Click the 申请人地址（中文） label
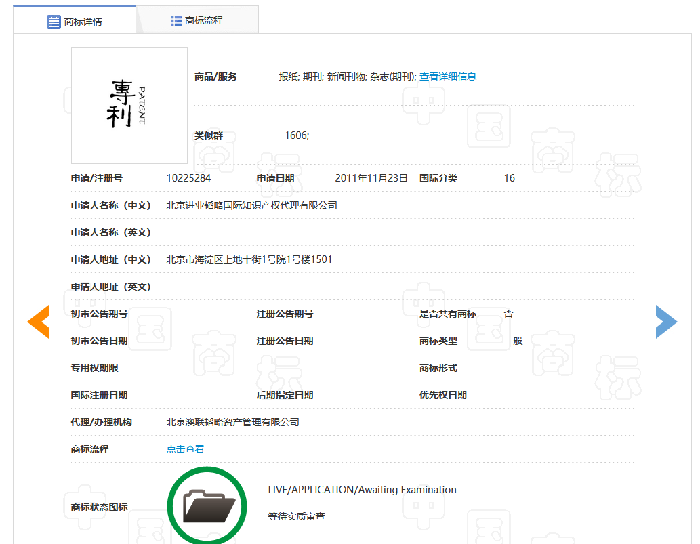 click(x=110, y=259)
